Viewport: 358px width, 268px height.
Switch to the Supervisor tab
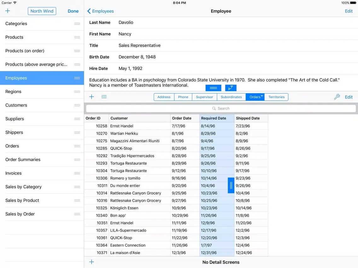coord(205,97)
